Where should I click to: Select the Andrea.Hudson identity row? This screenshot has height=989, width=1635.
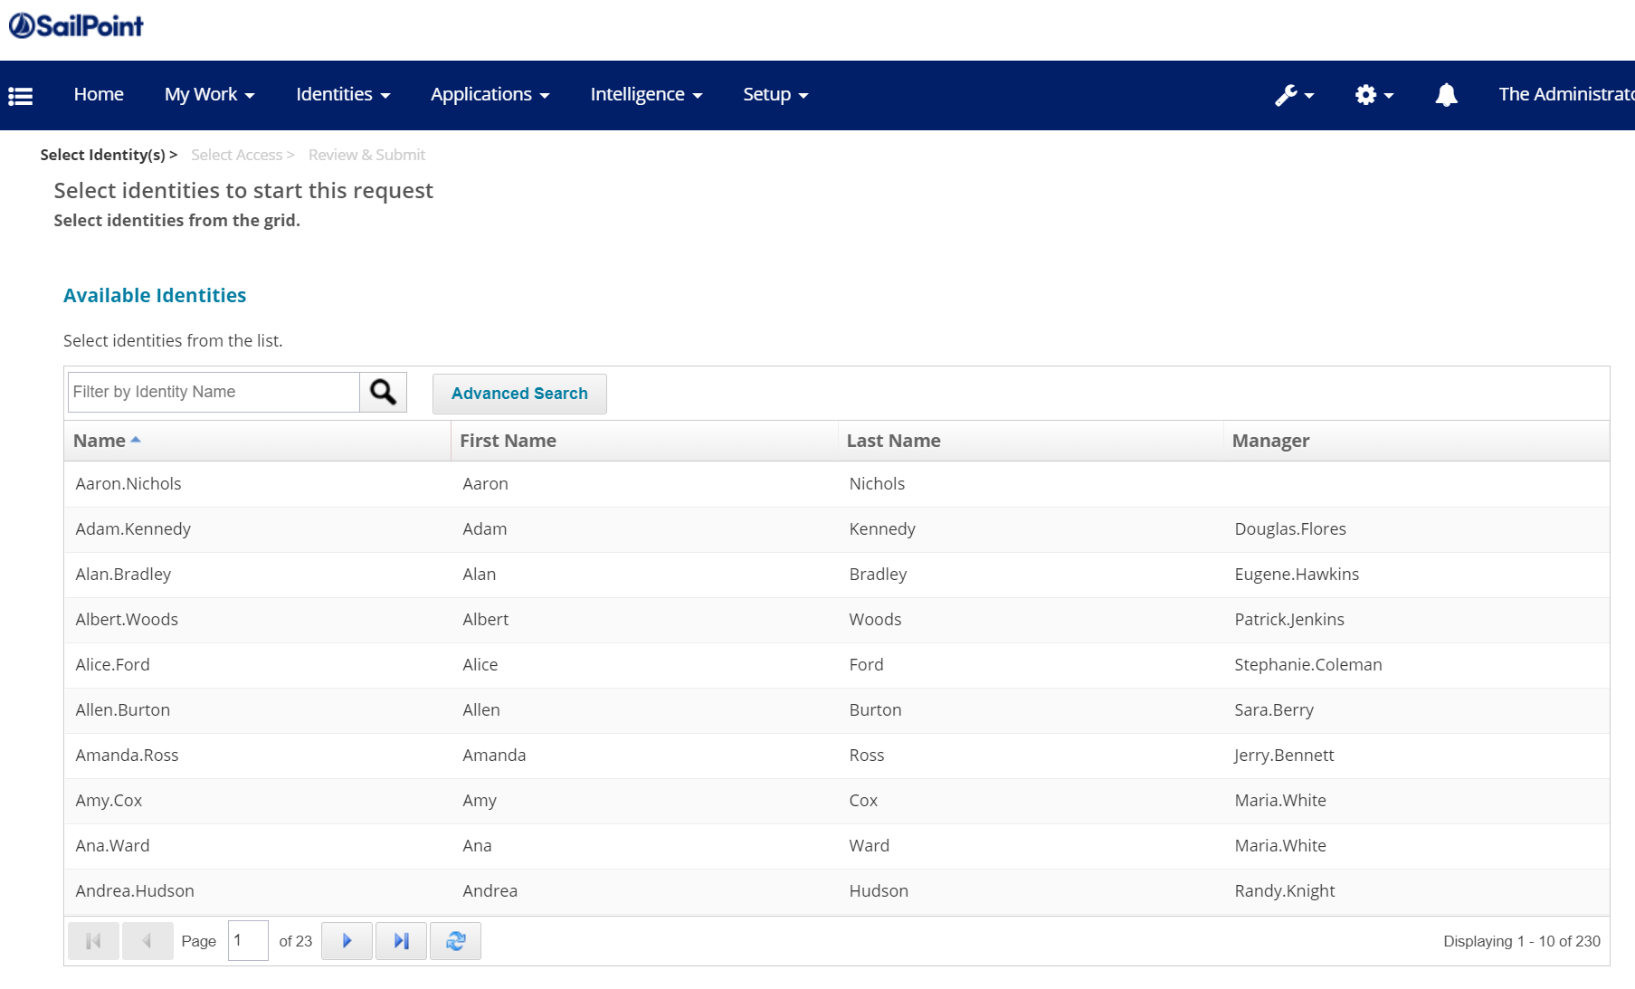click(837, 891)
